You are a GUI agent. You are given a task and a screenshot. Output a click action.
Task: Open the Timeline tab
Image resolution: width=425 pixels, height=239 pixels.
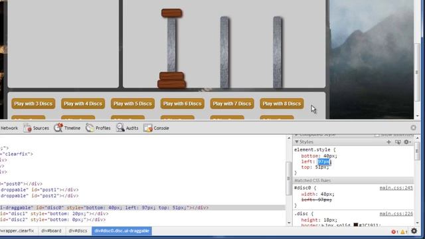tap(67, 128)
